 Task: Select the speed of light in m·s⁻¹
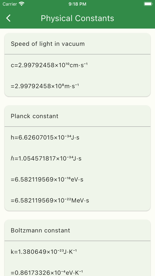(x=45, y=86)
